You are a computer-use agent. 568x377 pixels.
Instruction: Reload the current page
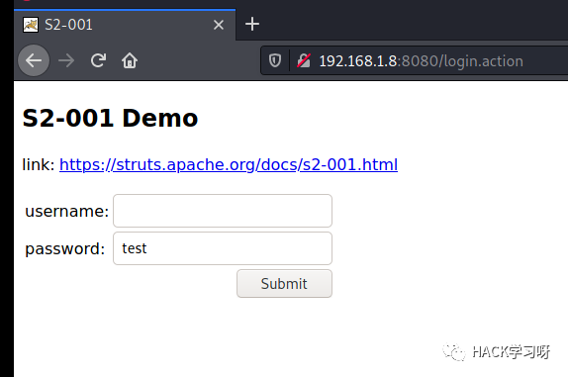point(98,60)
